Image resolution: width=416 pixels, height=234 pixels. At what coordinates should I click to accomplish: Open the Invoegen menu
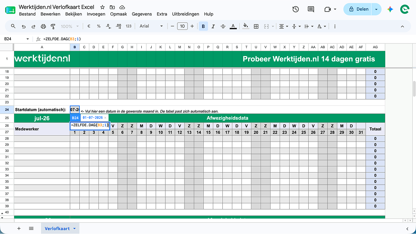tap(96, 14)
